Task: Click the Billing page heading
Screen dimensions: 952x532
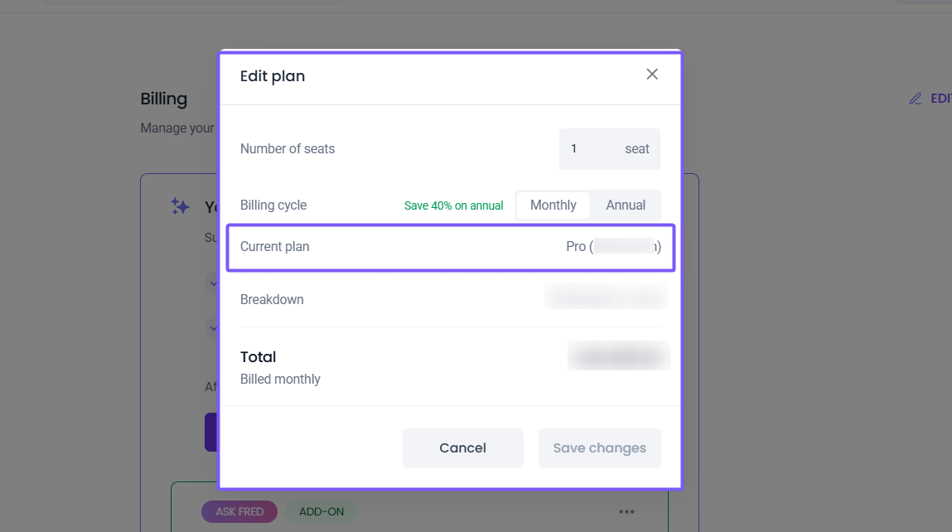Action: pos(164,99)
